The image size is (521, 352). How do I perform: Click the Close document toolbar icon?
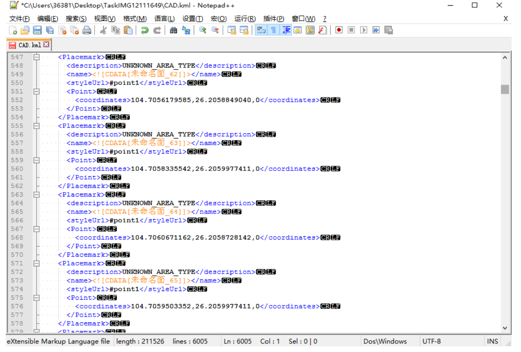pyautogui.click(x=63, y=30)
